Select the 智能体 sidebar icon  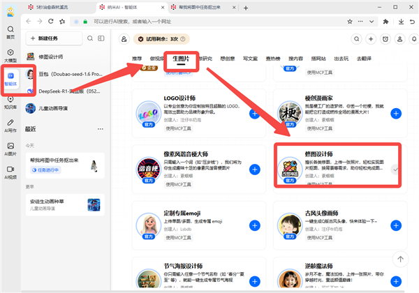click(x=10, y=79)
